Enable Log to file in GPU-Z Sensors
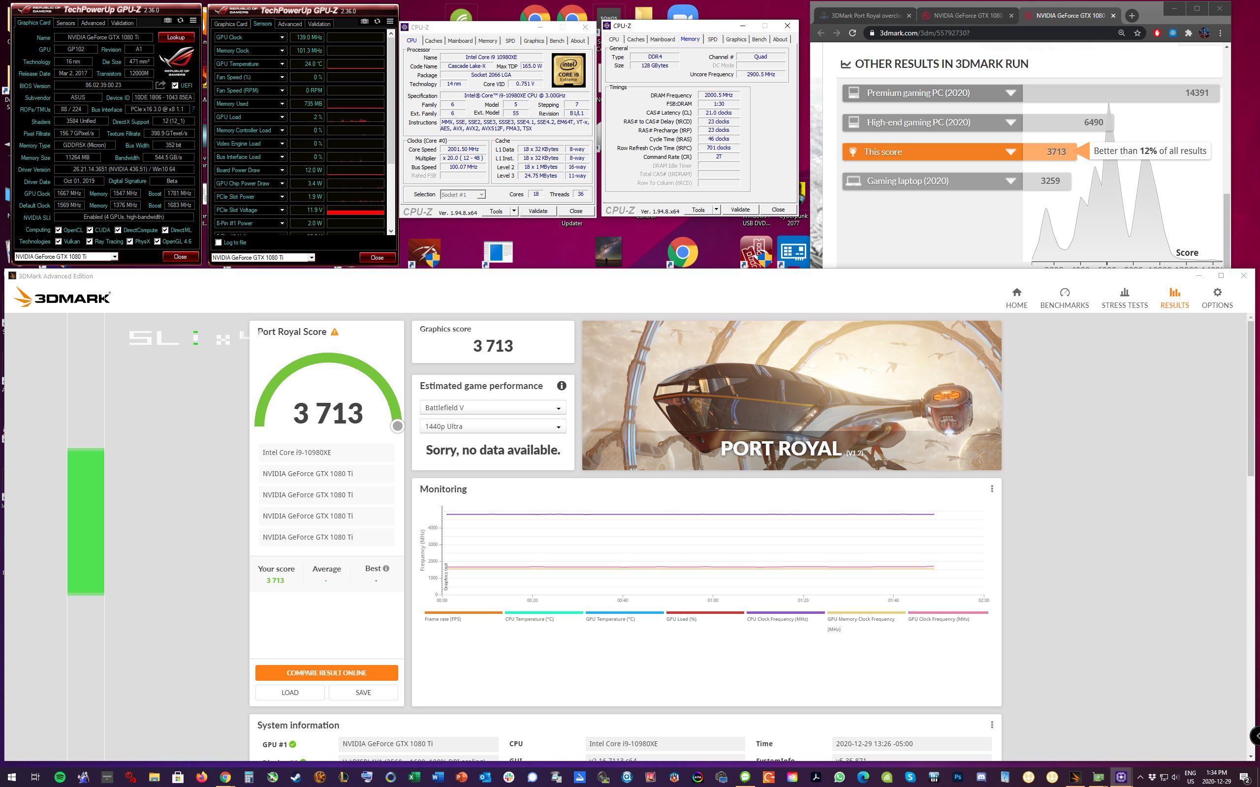 [219, 242]
